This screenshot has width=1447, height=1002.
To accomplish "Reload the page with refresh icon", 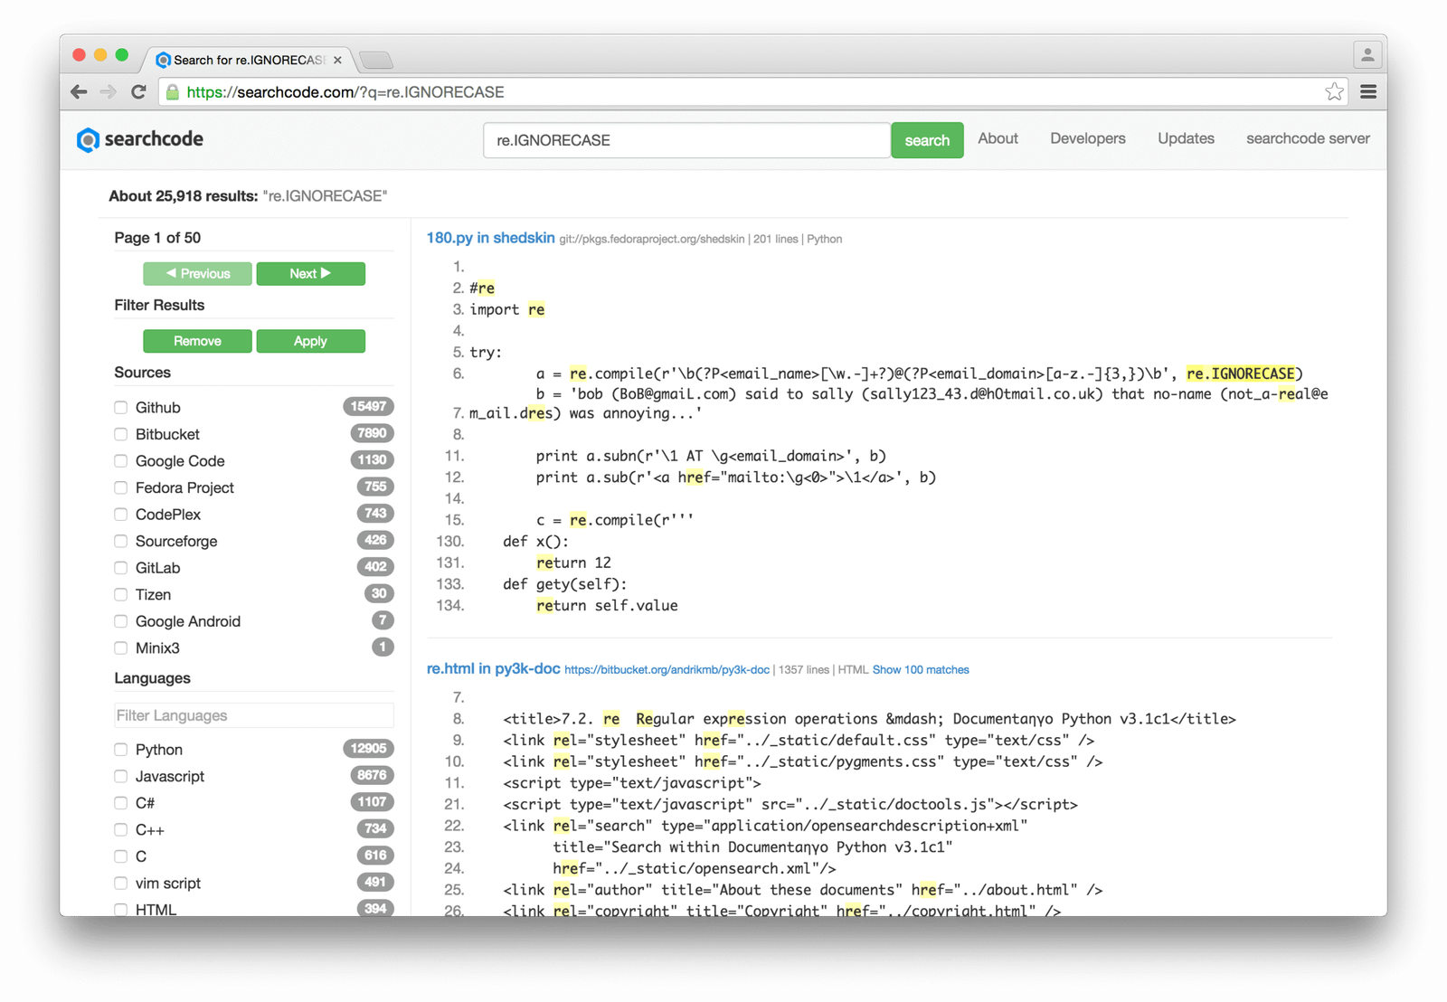I will [x=138, y=91].
